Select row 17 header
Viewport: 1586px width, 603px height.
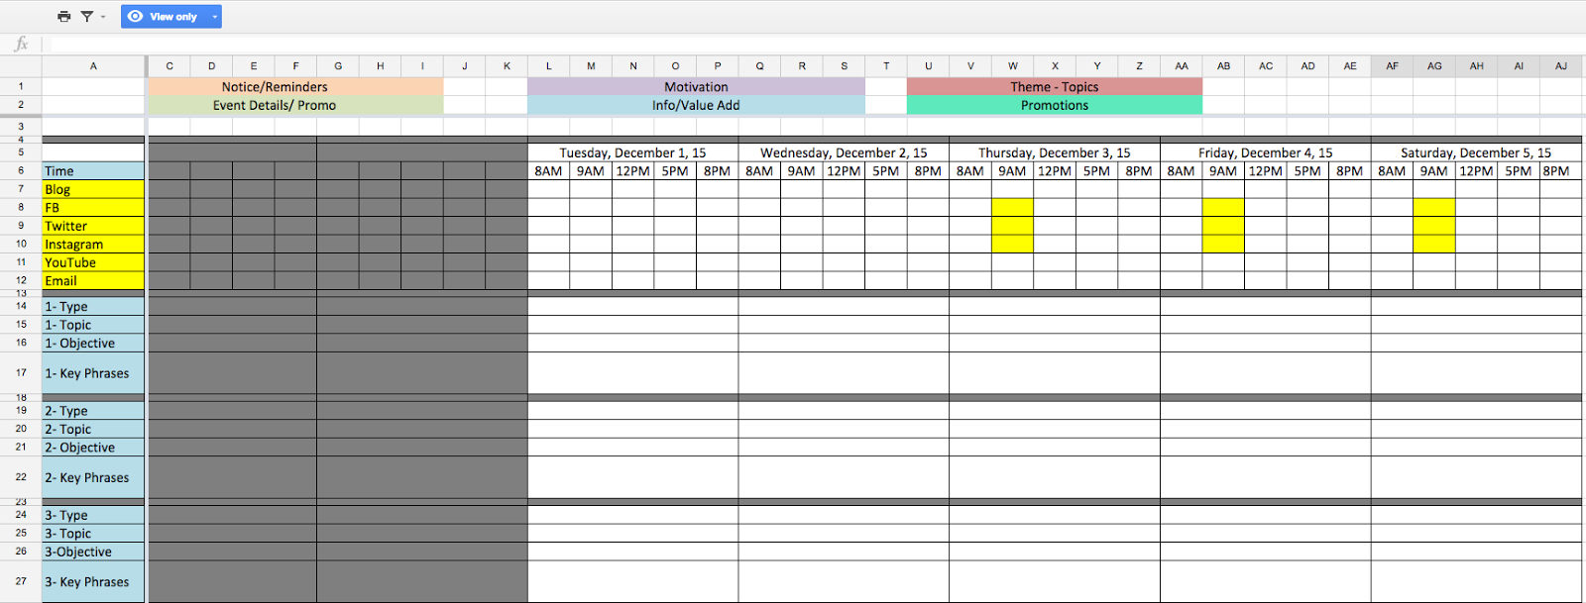tap(21, 373)
